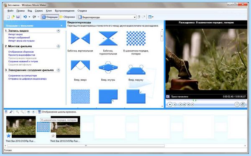Screen dimensions: 251x156
Task: Open the Вид menu
Action: click(x=30, y=11)
